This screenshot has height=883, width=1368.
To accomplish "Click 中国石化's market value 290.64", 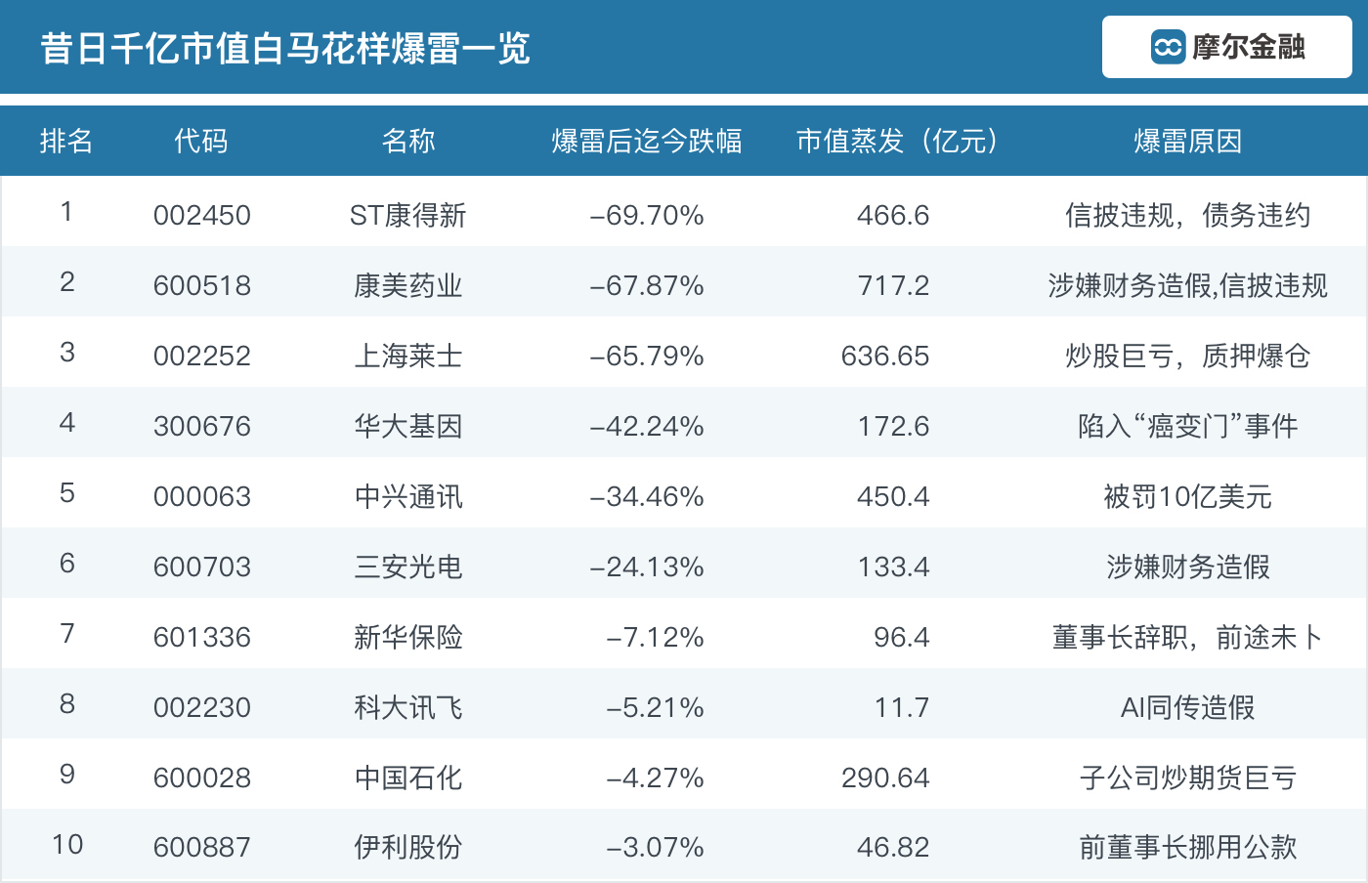I will coord(885,778).
